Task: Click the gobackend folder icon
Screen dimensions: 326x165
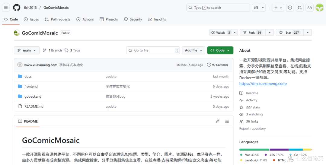Action: click(x=20, y=96)
